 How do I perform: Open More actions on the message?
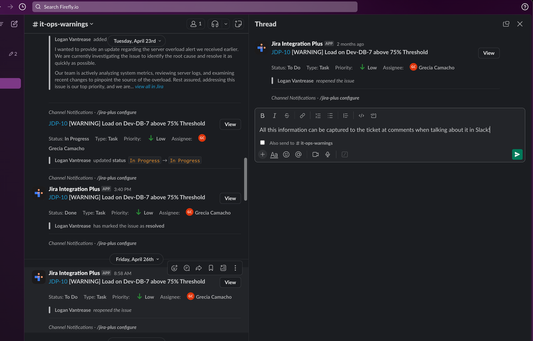point(235,268)
